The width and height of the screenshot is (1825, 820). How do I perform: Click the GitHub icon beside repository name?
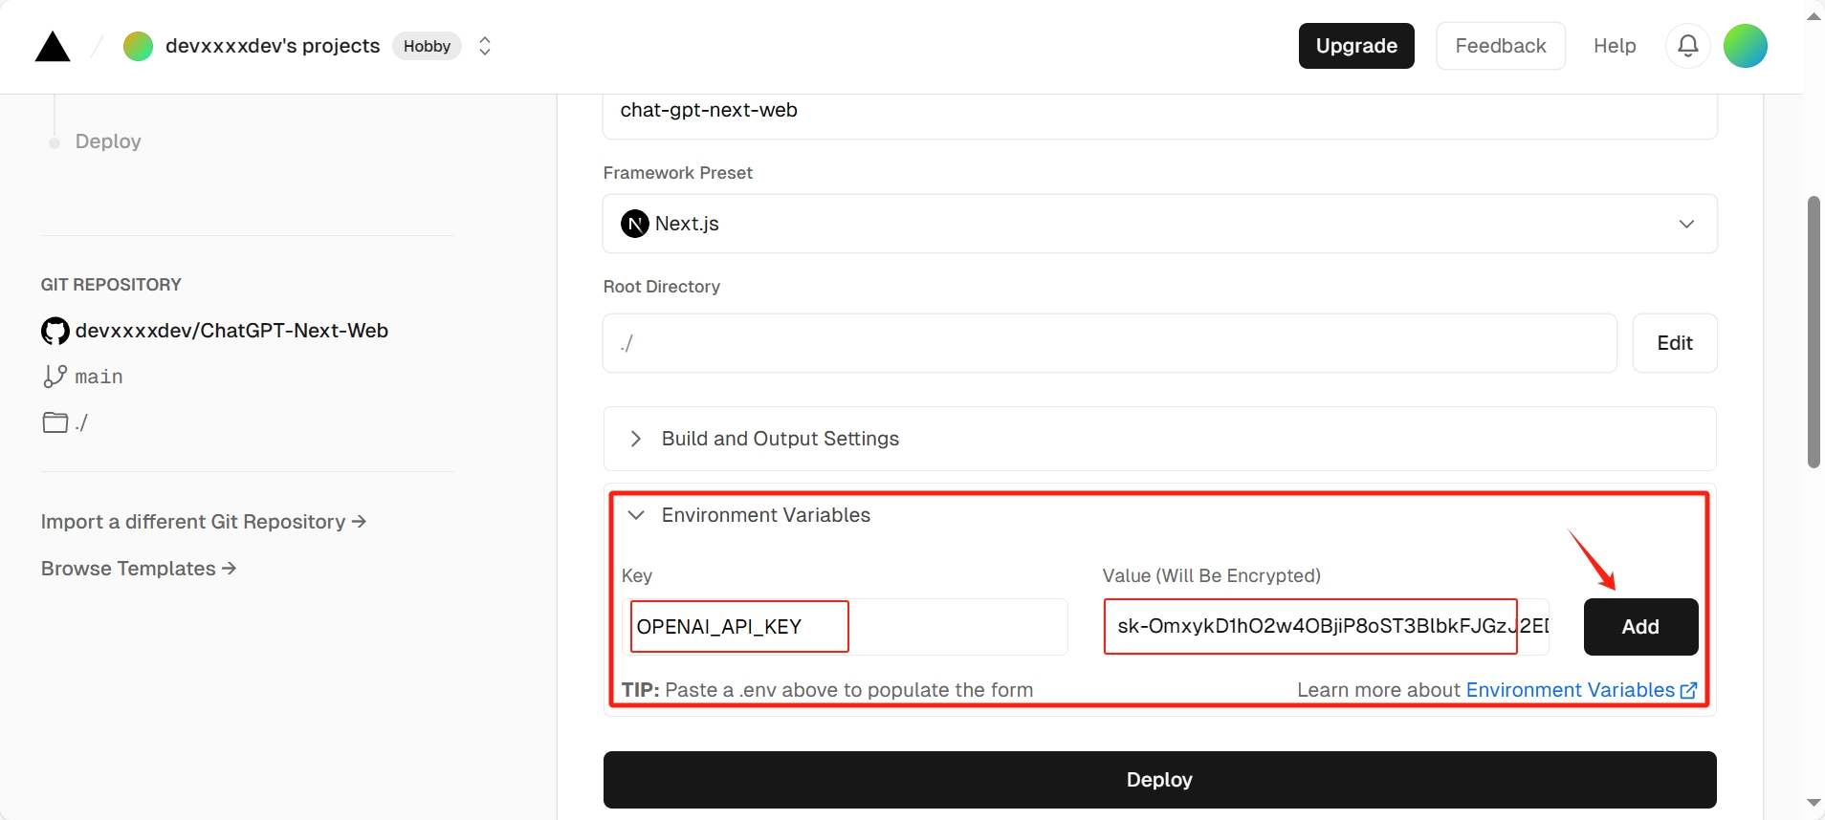pos(55,331)
